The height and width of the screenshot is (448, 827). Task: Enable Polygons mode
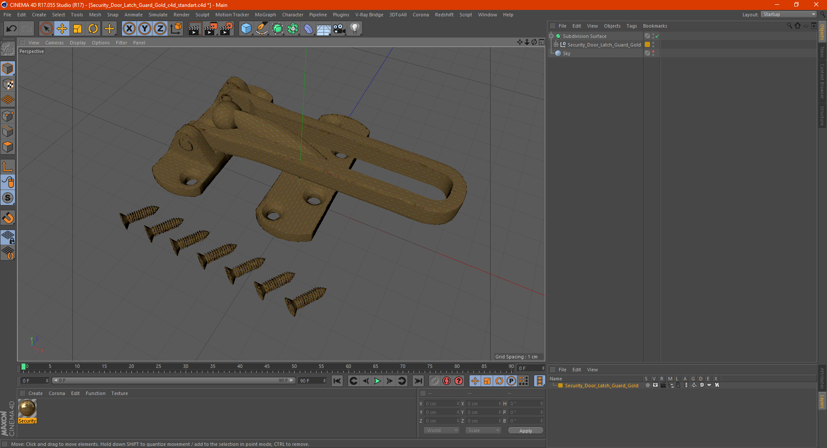coord(8,147)
